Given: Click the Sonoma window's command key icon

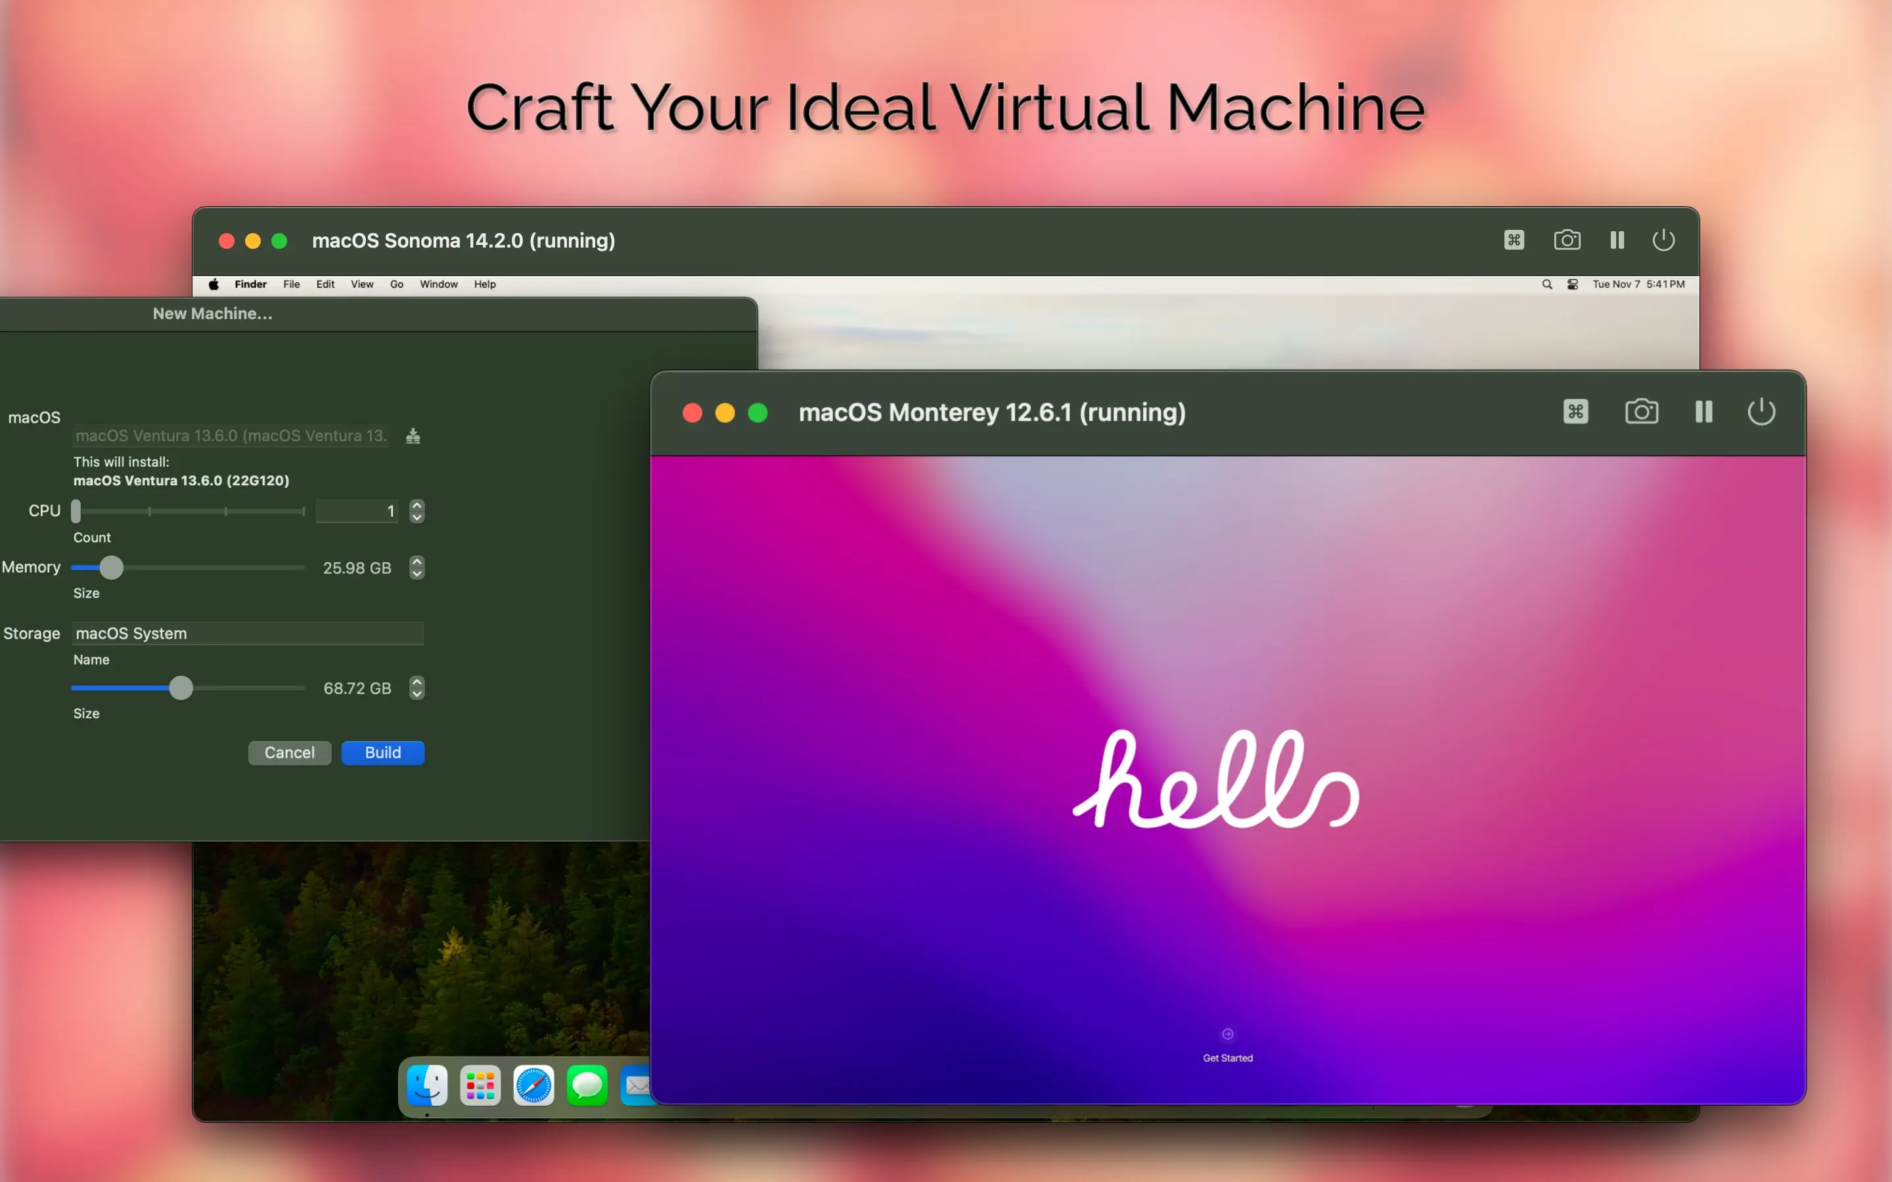Looking at the screenshot, I should point(1514,240).
